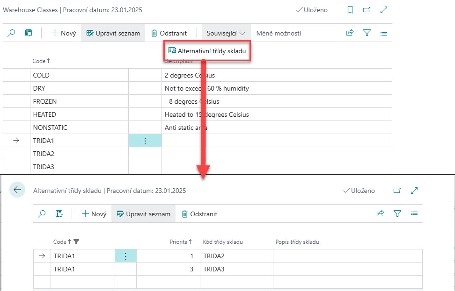Toggle Upravit seznam in Warehouse Classes toolbar
Image resolution: width=455 pixels, height=291 pixels.
[x=113, y=33]
